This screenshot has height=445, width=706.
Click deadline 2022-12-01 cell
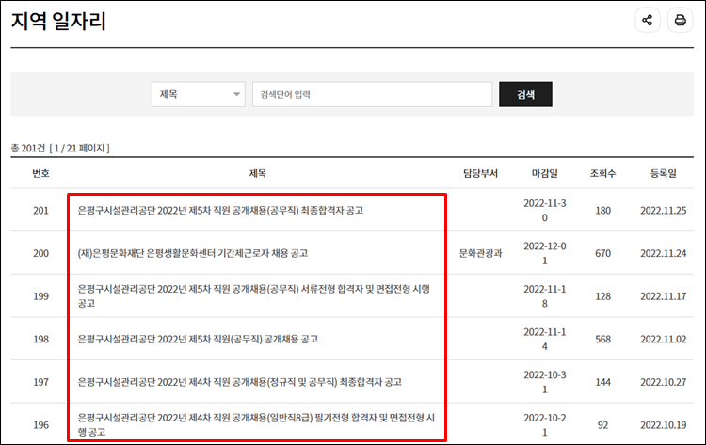pos(545,253)
